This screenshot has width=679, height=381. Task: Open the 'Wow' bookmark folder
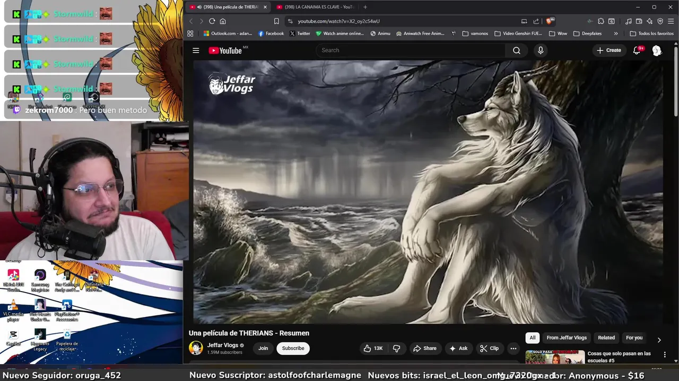[558, 33]
